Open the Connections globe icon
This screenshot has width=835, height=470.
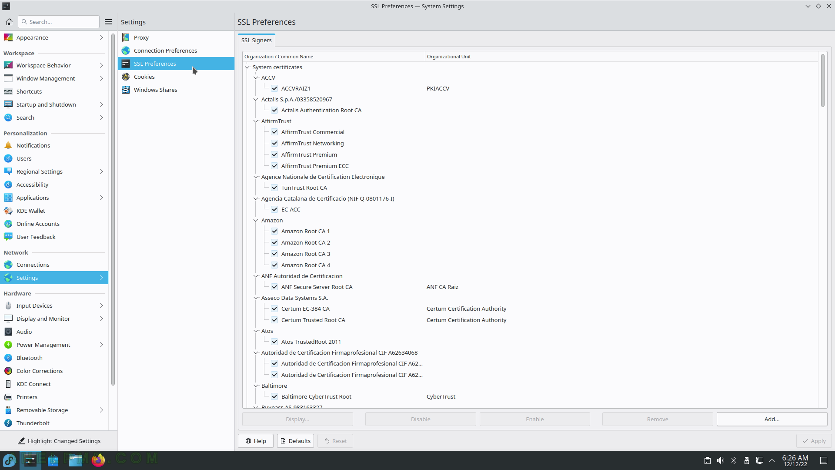coord(8,265)
